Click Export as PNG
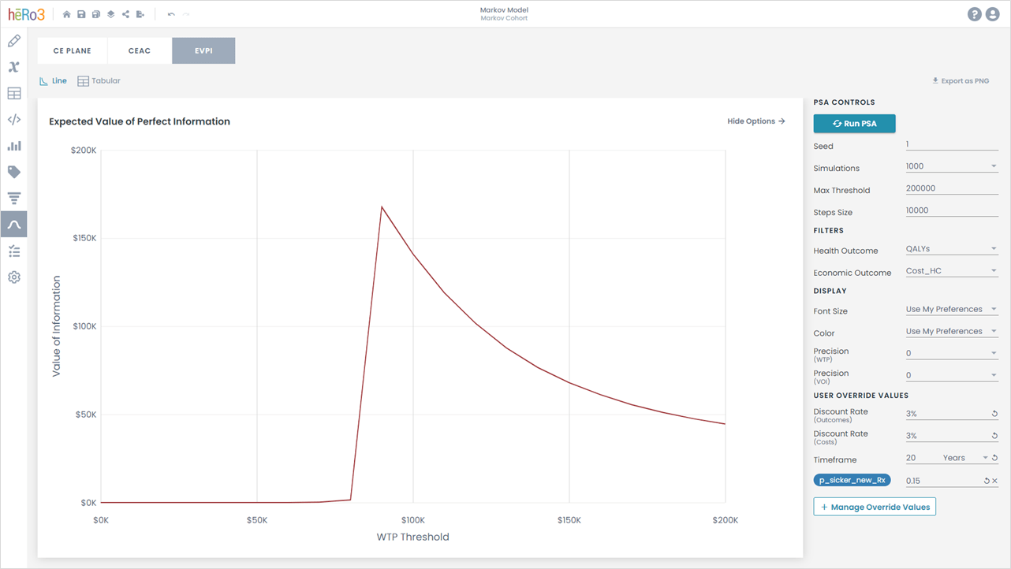The width and height of the screenshot is (1011, 569). pos(961,80)
